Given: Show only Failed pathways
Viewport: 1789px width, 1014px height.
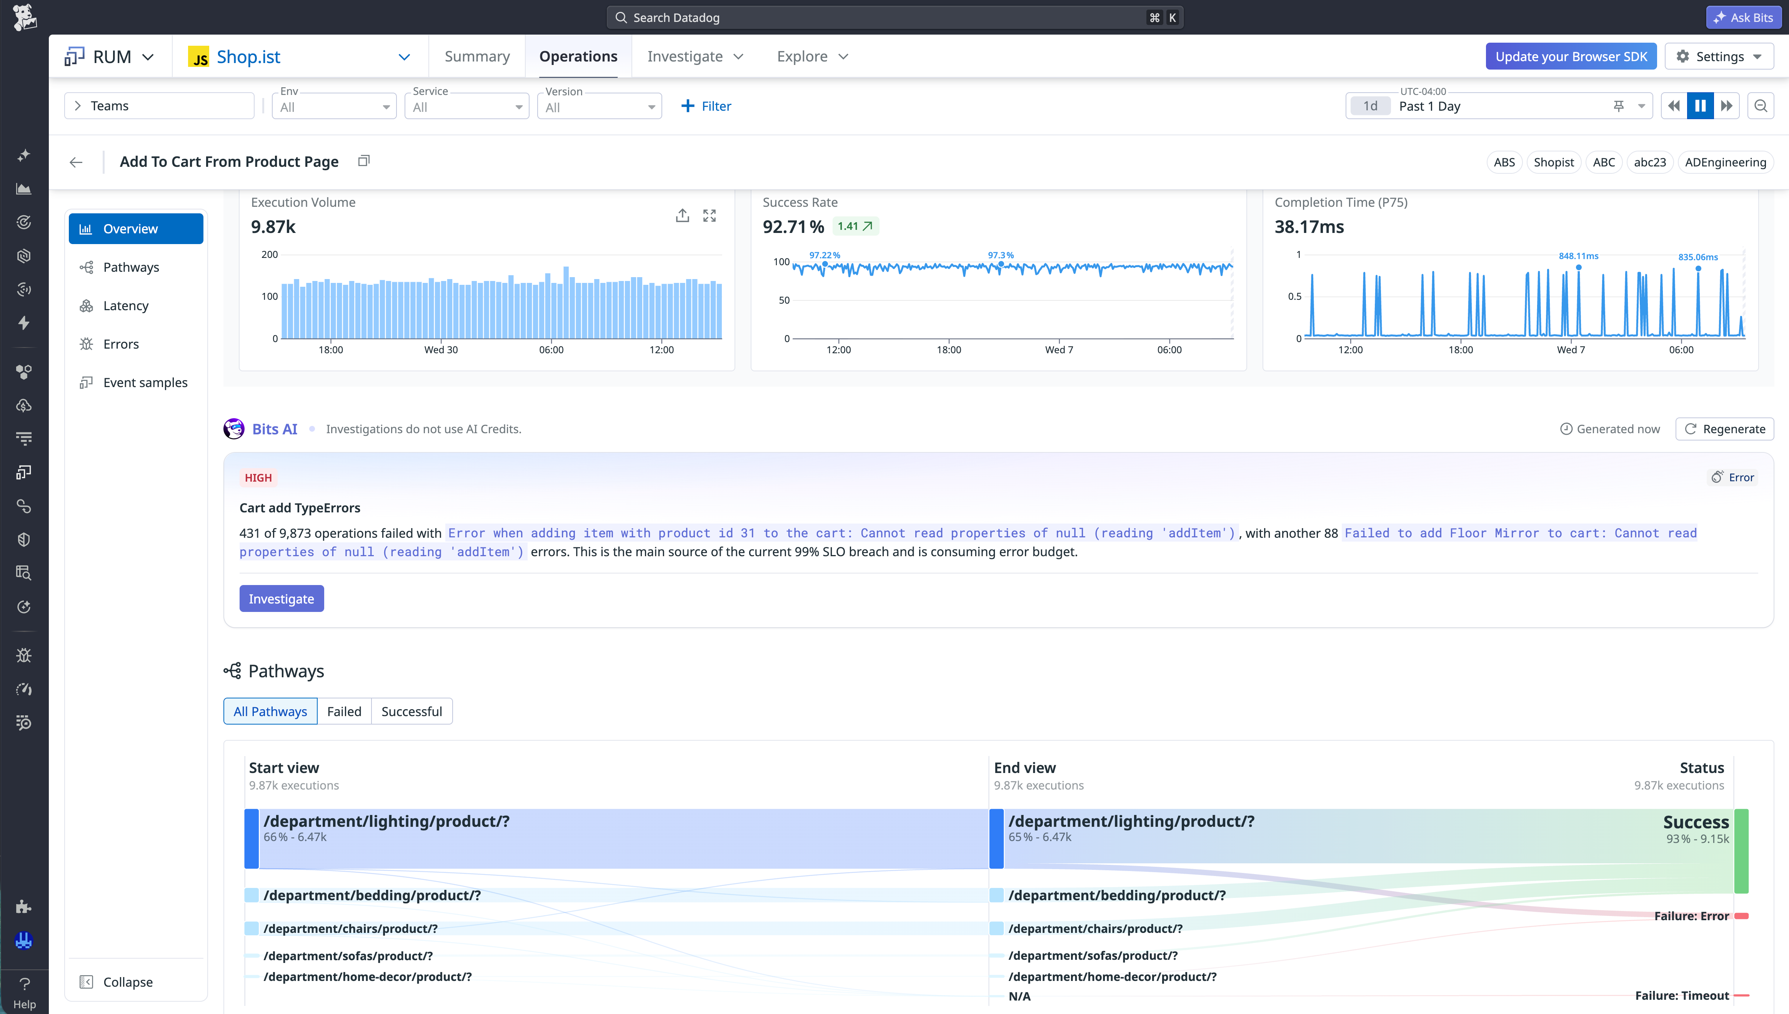Looking at the screenshot, I should pyautogui.click(x=344, y=711).
